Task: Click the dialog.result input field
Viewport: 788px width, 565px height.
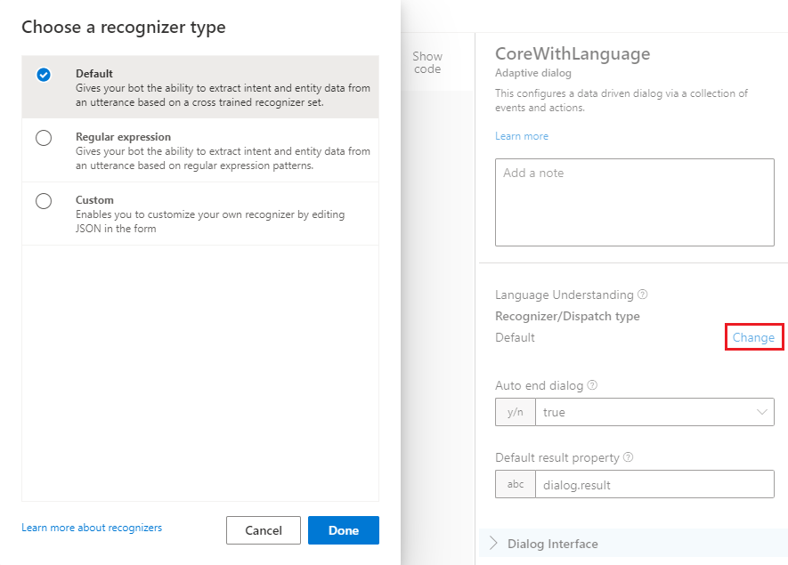Action: 654,484
